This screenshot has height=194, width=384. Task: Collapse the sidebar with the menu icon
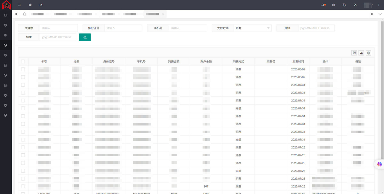point(20,5)
